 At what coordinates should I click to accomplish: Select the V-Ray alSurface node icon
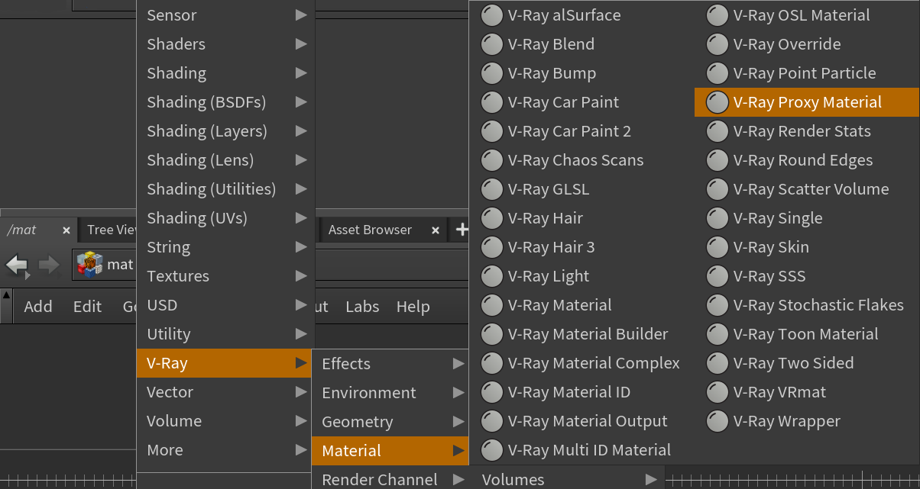point(492,15)
